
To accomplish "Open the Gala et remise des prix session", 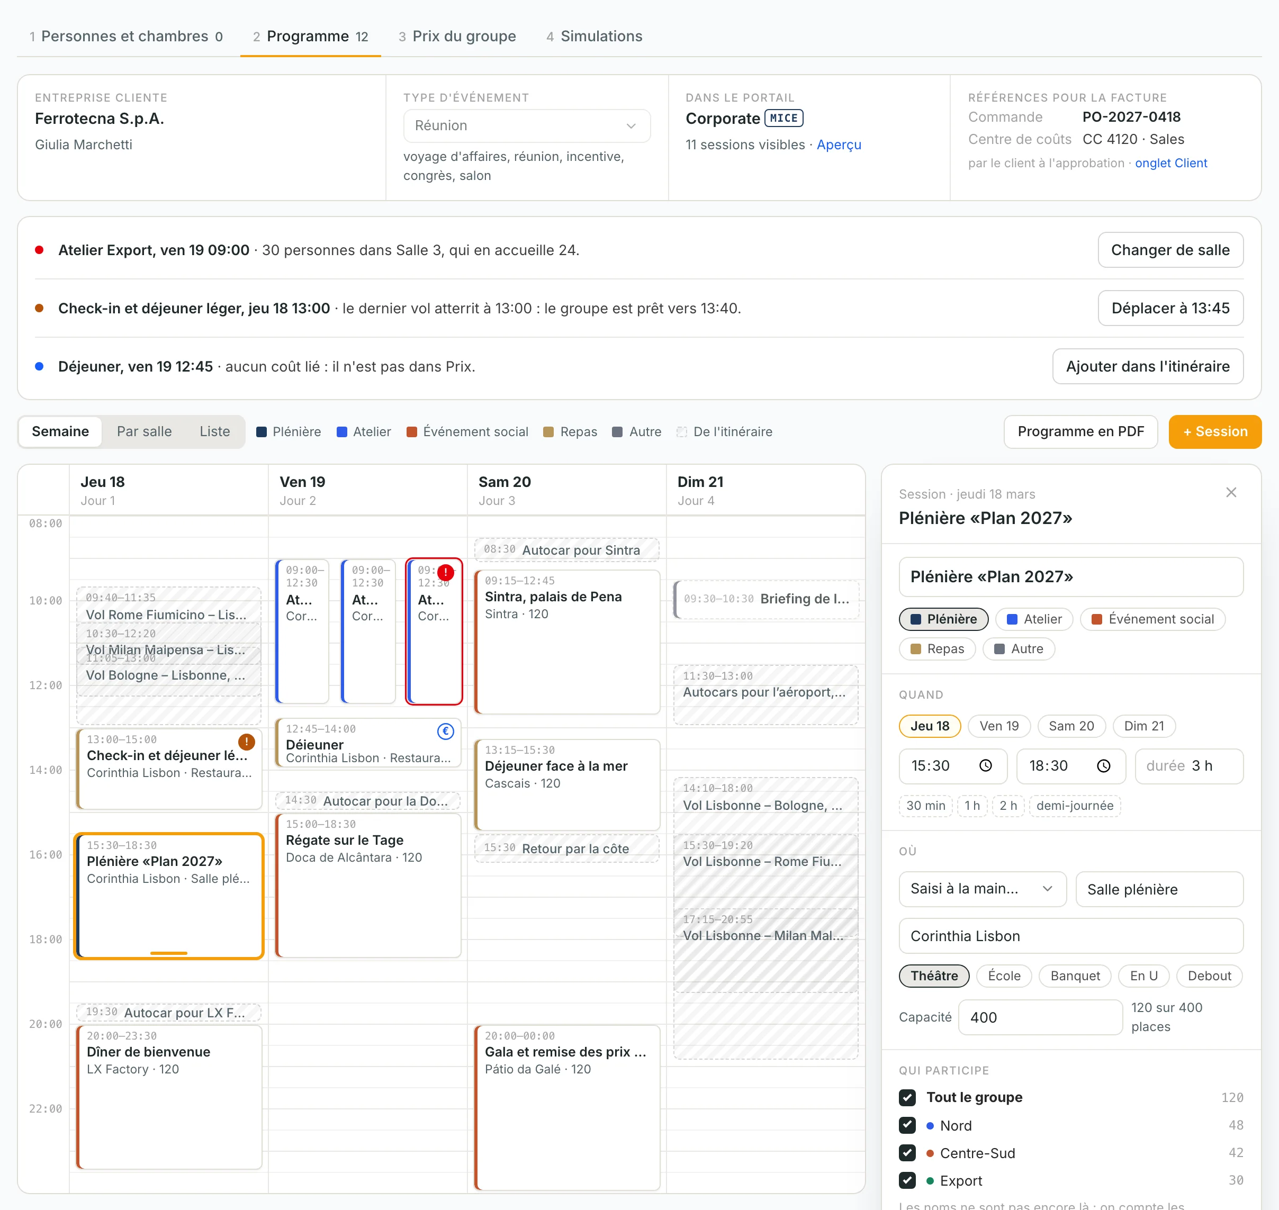I will [x=567, y=1107].
